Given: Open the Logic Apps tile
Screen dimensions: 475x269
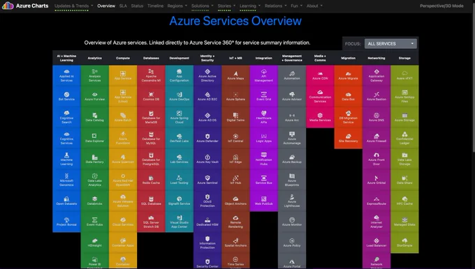Looking at the screenshot, I should [x=264, y=138].
